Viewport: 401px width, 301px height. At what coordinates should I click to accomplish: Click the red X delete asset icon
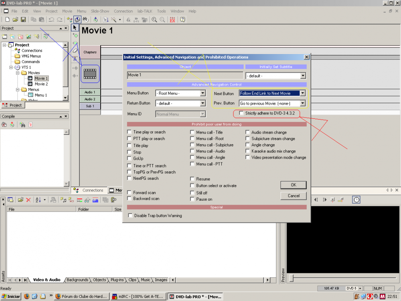point(28,200)
